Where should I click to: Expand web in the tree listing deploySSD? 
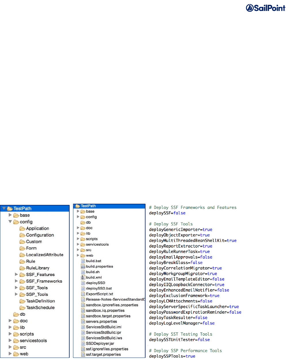[x=78, y=255]
